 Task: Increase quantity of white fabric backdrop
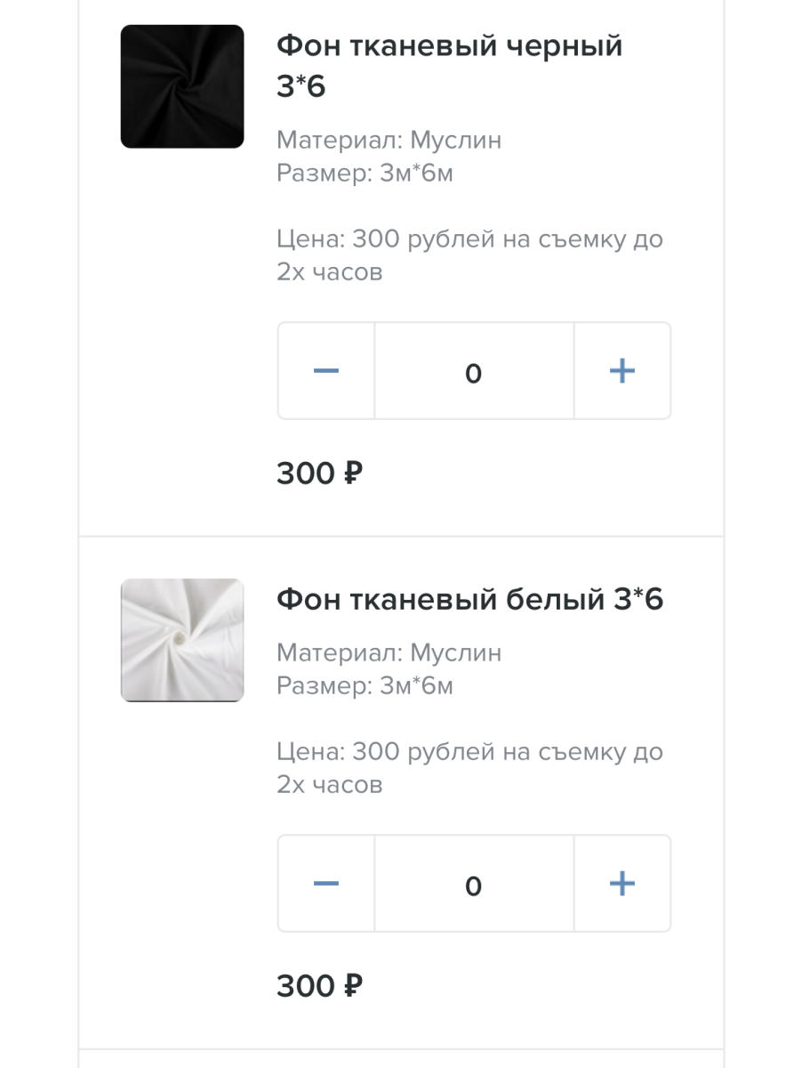click(x=622, y=884)
